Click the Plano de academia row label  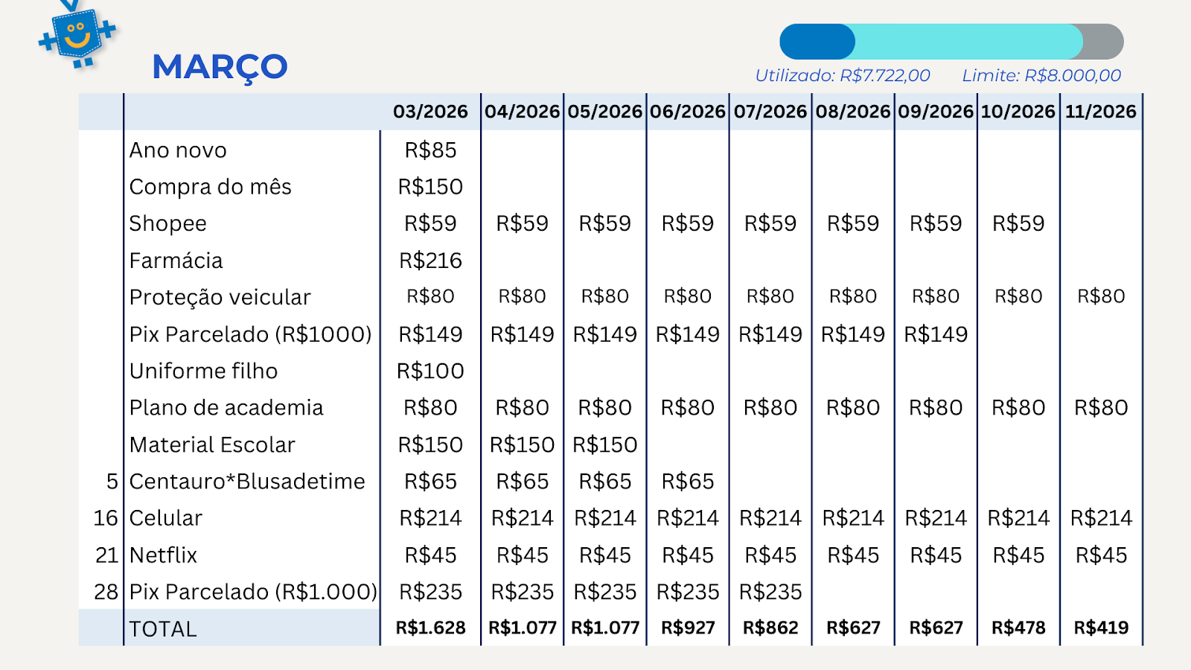click(x=226, y=408)
